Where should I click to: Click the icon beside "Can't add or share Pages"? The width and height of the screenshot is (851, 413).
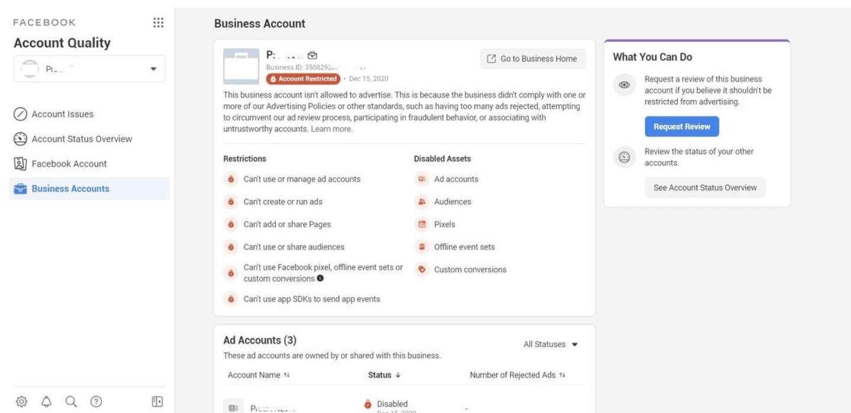(230, 224)
